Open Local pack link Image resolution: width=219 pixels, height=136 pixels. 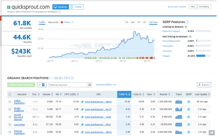(x=168, y=46)
